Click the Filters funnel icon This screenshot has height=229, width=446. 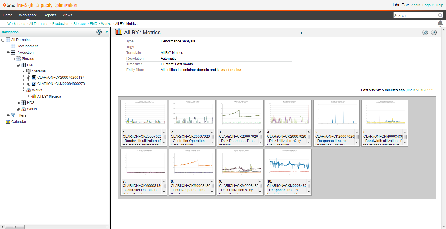13,115
